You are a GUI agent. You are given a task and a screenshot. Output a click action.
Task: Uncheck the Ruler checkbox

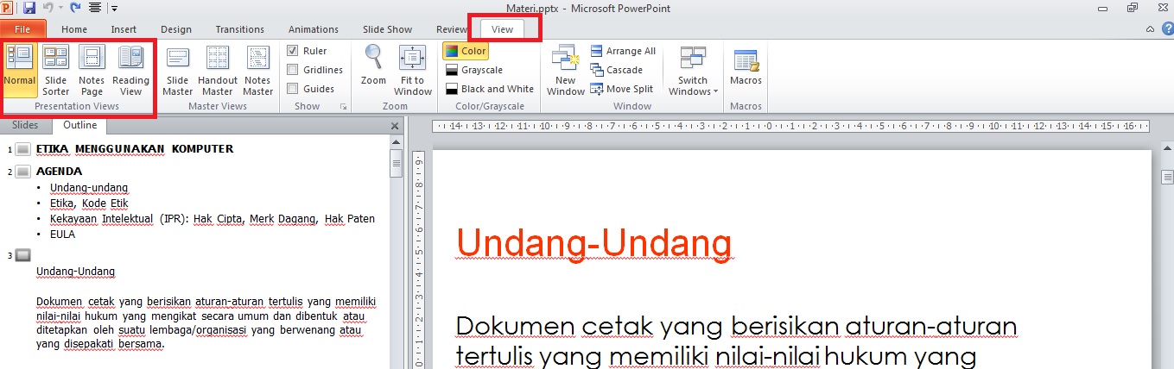click(x=294, y=51)
